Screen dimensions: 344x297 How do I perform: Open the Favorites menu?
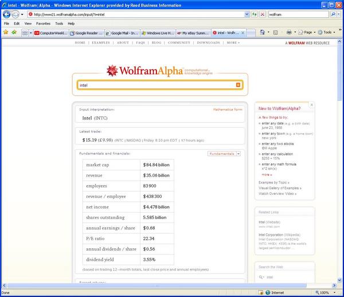[x=43, y=24]
